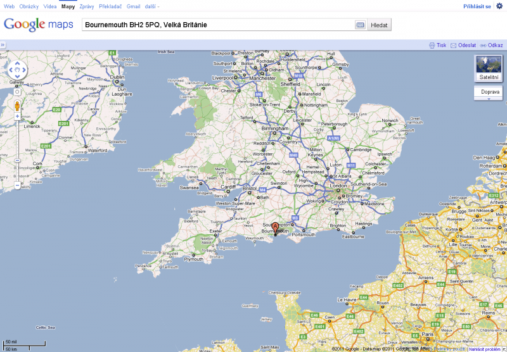This screenshot has height=352, width=507.
Task: Open the Překladač tab
Action: click(110, 6)
